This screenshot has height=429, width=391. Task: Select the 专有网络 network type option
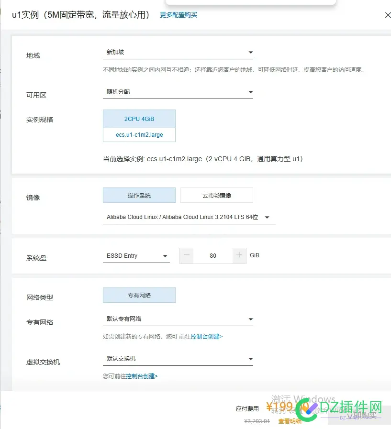coord(139,295)
